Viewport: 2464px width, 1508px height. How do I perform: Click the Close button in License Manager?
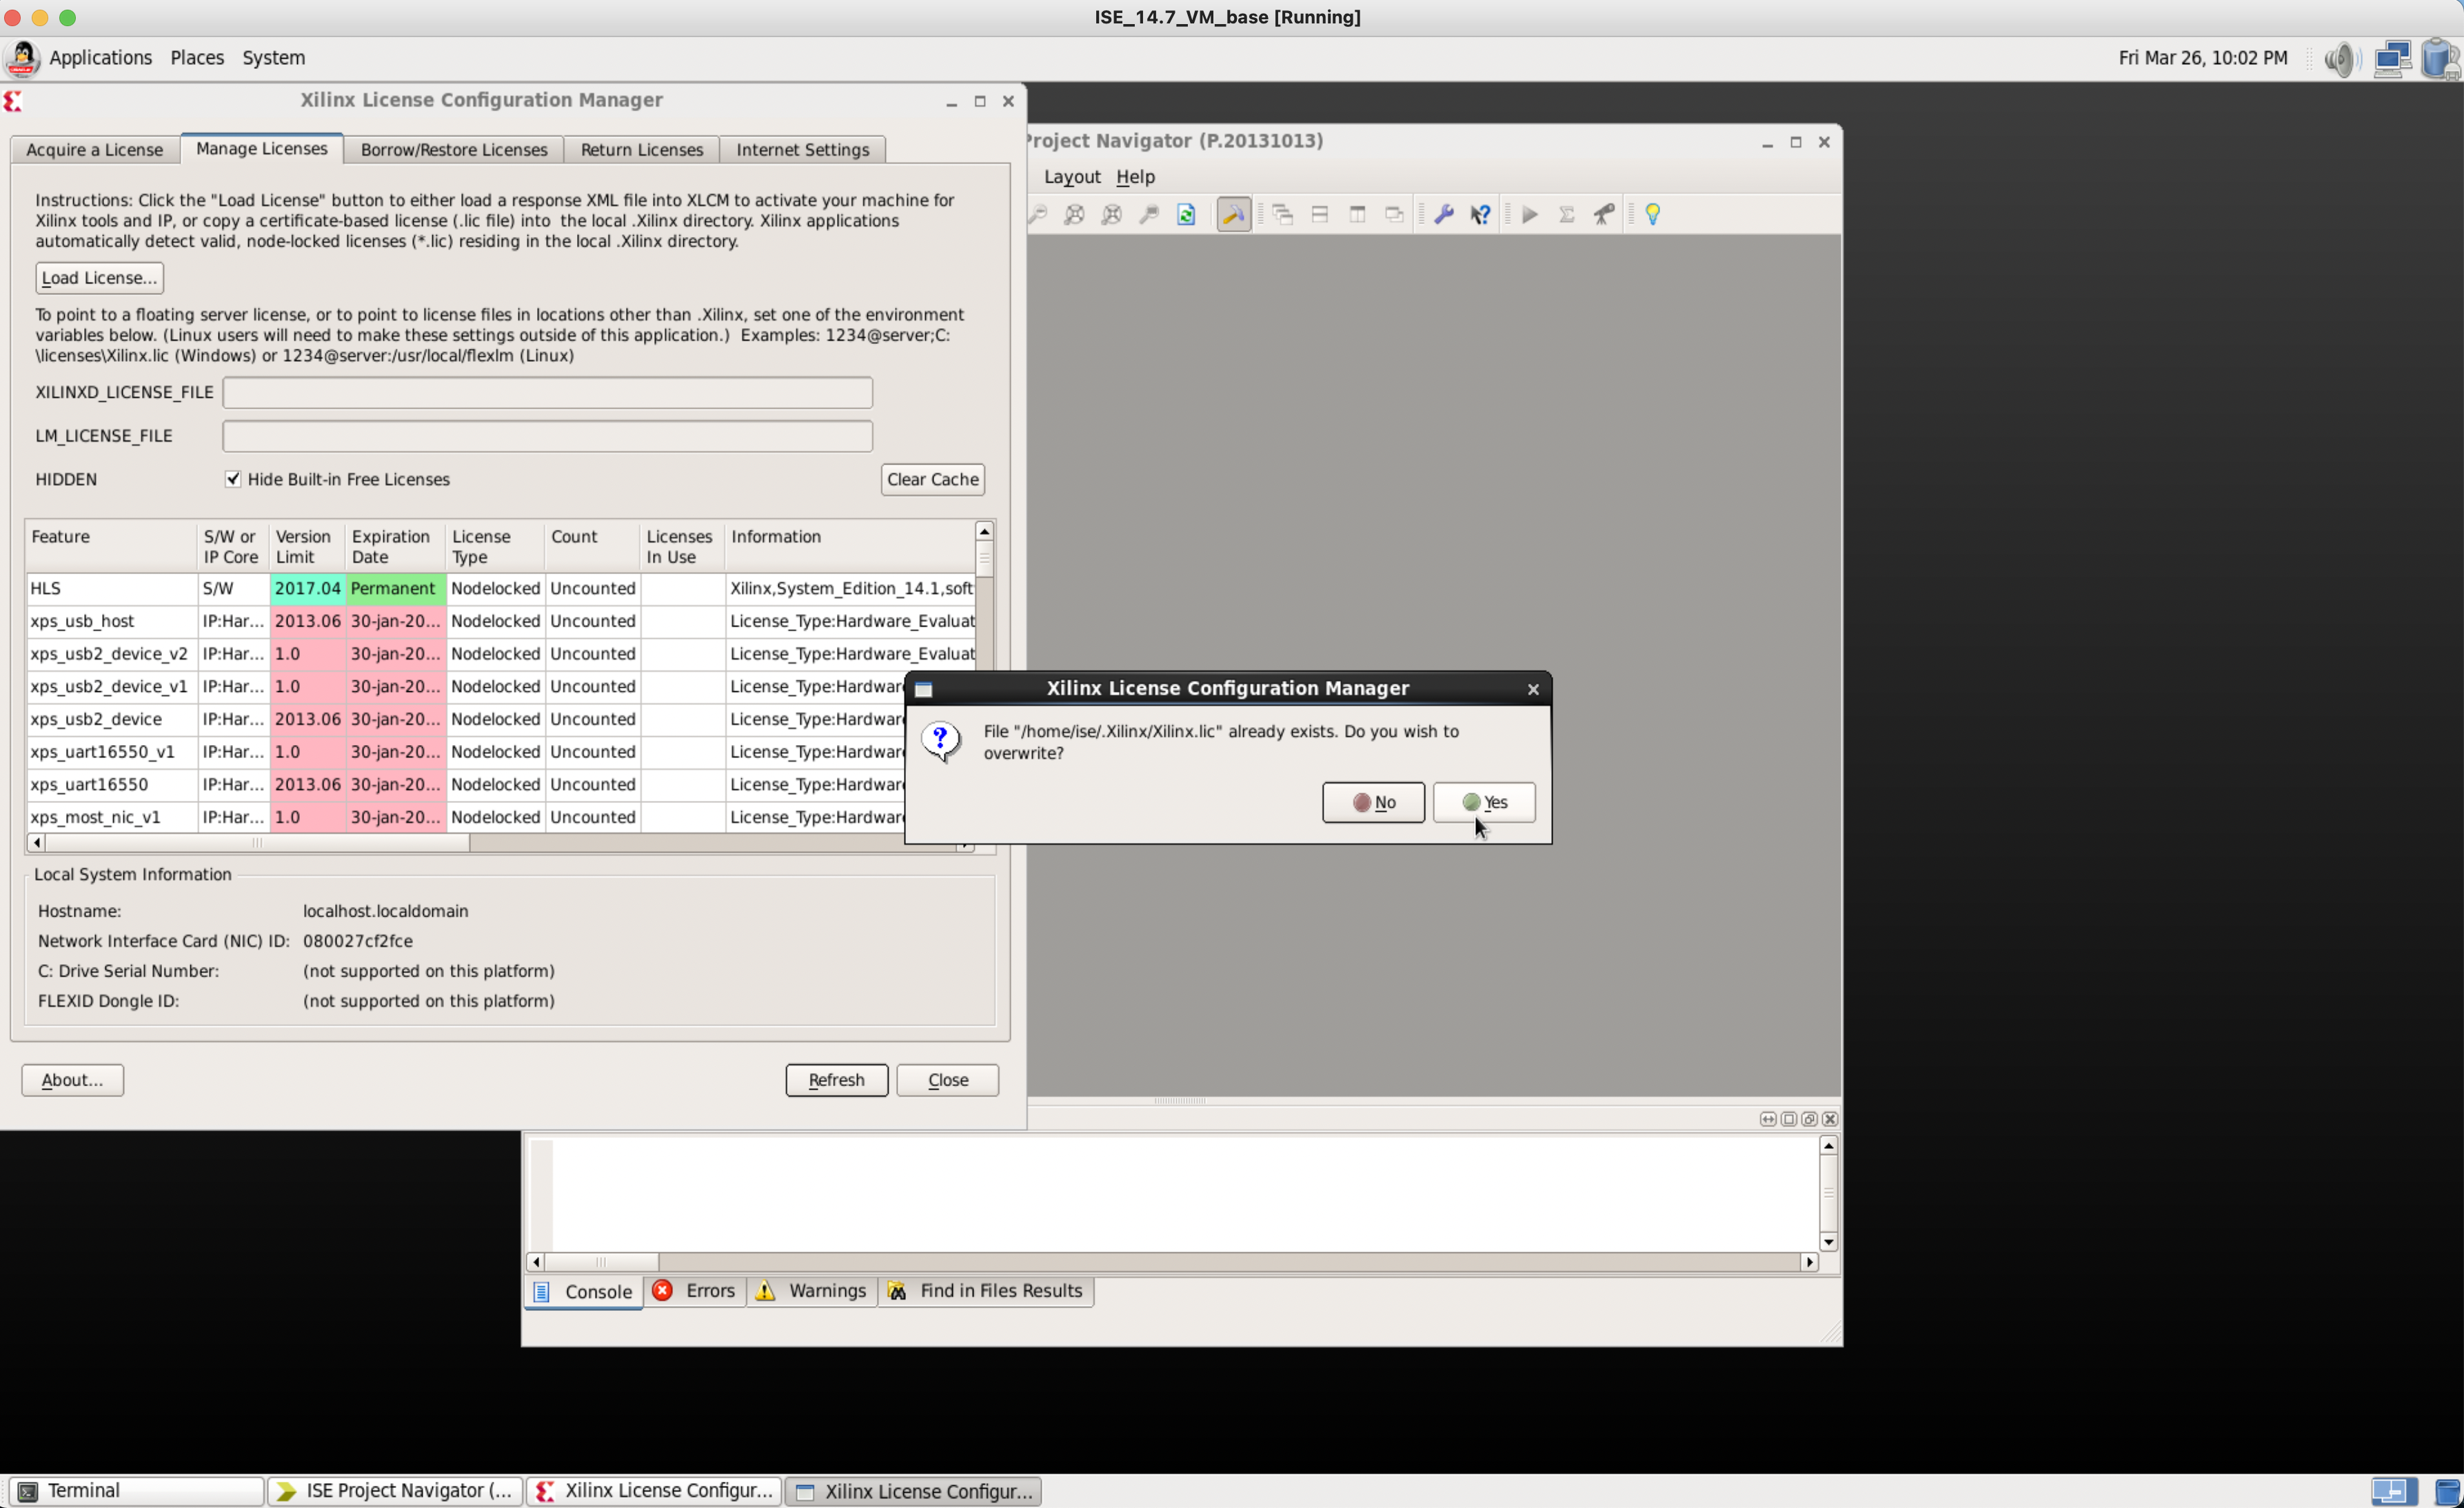947,1080
